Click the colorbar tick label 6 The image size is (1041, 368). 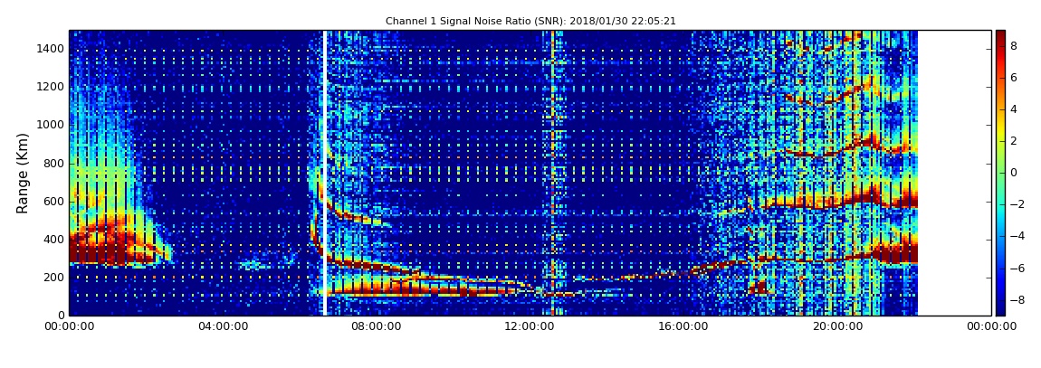[x=1013, y=78]
